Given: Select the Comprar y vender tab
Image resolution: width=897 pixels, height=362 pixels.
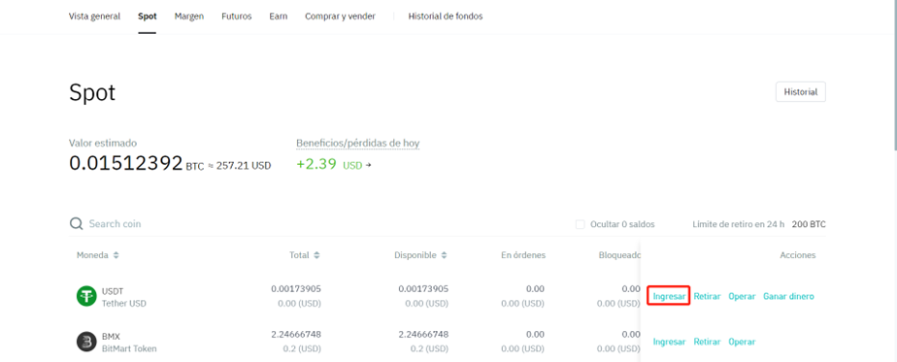Looking at the screenshot, I should pos(340,16).
